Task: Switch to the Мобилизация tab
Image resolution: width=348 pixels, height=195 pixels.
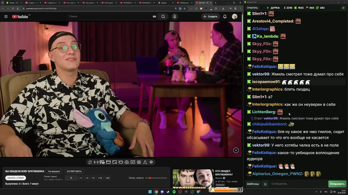Action: [x=185, y=3]
